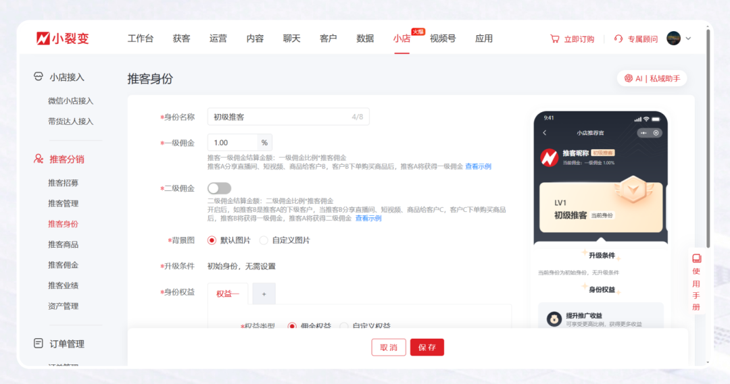
Task: Collapse the 小店接入 sidebar section
Action: (x=66, y=77)
